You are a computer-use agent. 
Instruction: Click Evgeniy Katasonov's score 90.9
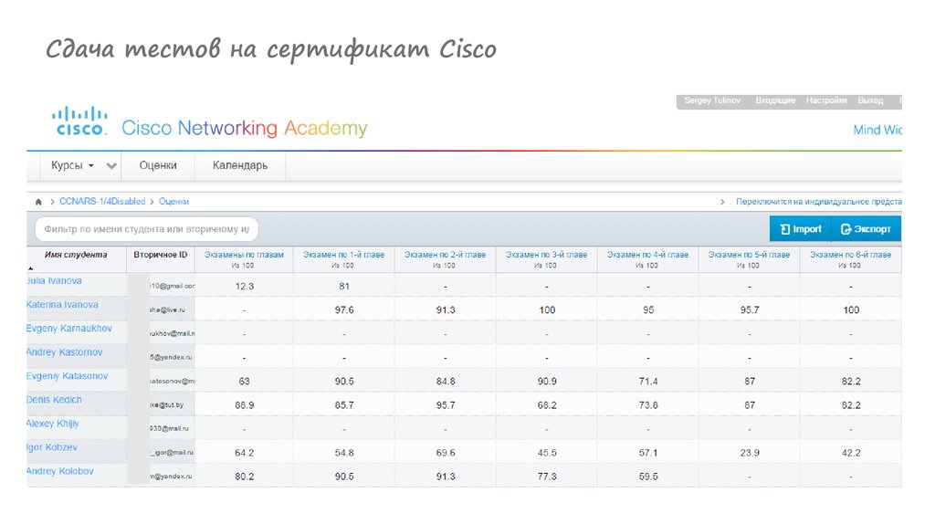point(547,382)
